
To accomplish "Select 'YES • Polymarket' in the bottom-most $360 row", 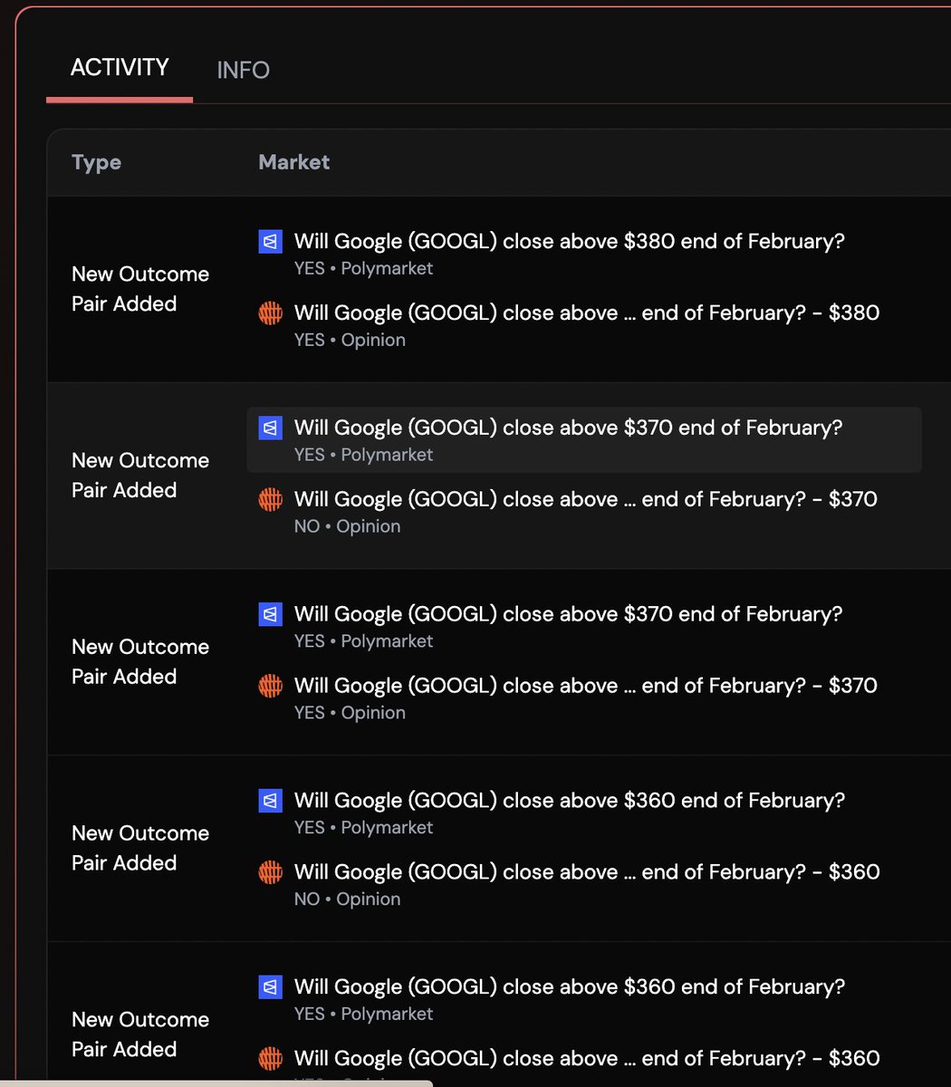I will (363, 1015).
